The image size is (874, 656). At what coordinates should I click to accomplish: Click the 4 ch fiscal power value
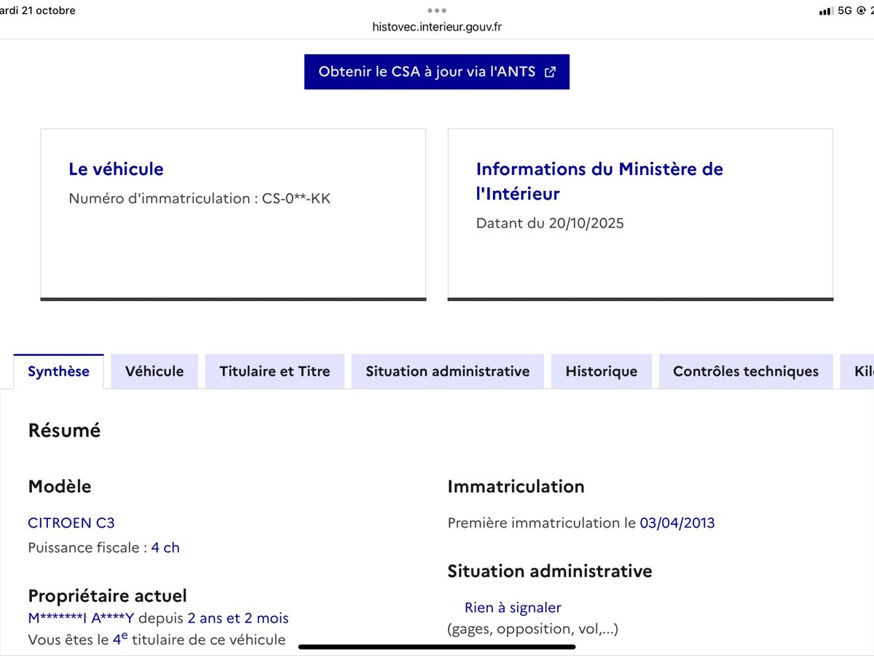pos(165,547)
